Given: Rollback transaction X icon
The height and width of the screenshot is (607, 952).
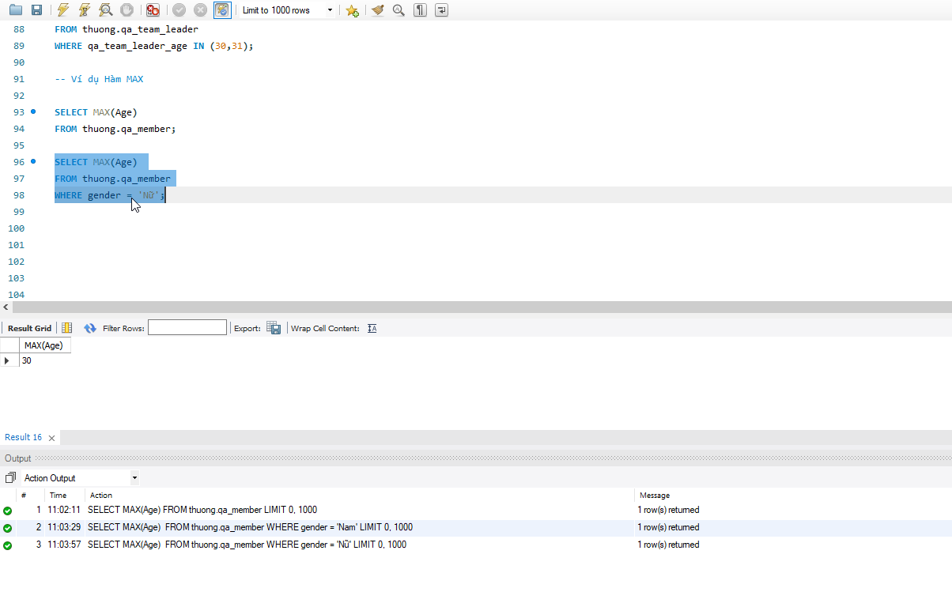Looking at the screenshot, I should pos(201,10).
